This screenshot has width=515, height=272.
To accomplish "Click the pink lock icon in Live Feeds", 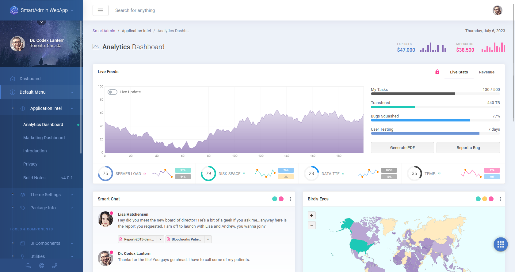I will (437, 72).
